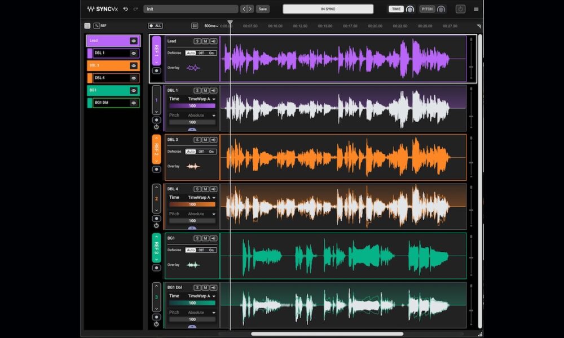Click the power button in the top-right corner

tap(461, 10)
